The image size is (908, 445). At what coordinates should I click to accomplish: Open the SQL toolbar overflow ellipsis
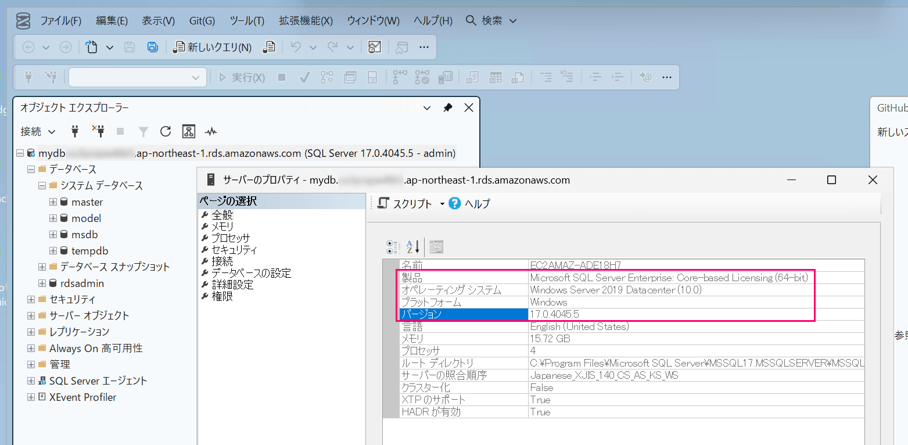tap(667, 77)
